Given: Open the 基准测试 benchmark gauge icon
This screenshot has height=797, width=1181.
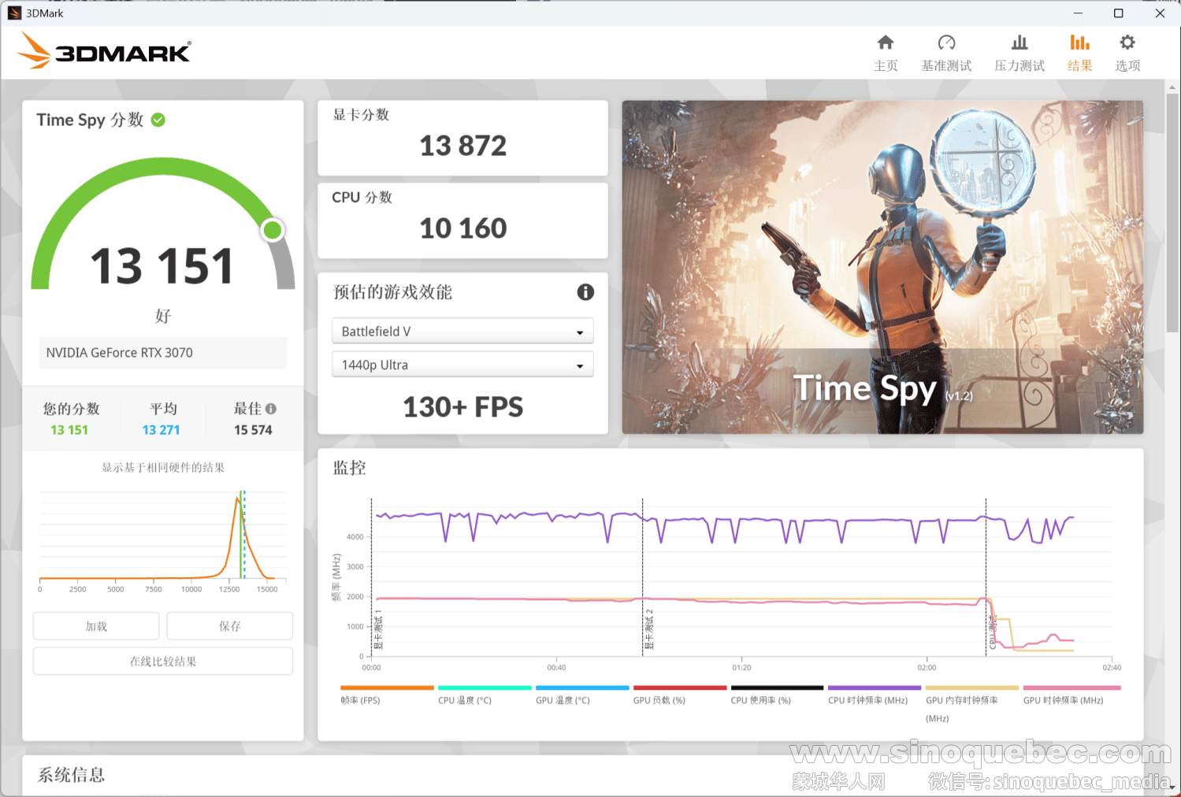Looking at the screenshot, I should (946, 43).
